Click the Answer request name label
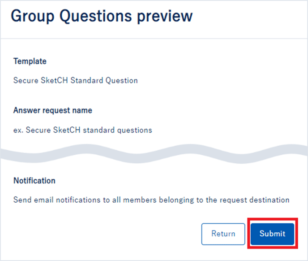The width and height of the screenshot is (308, 261). 53,110
